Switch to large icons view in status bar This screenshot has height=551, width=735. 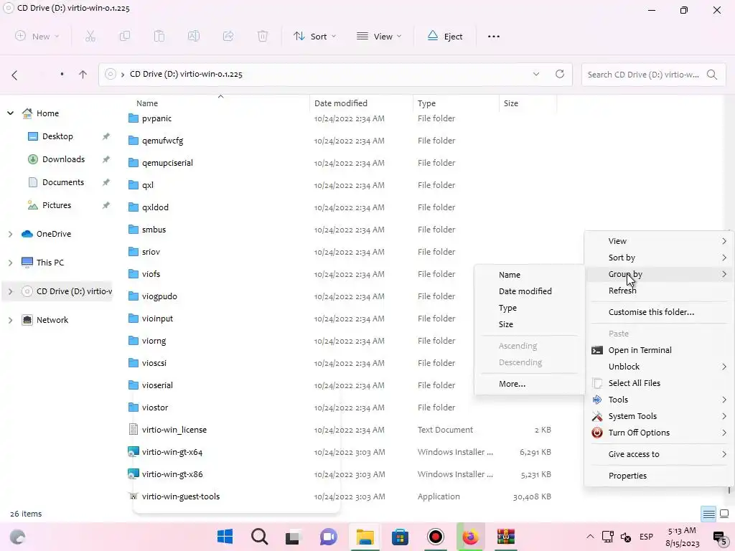724,514
